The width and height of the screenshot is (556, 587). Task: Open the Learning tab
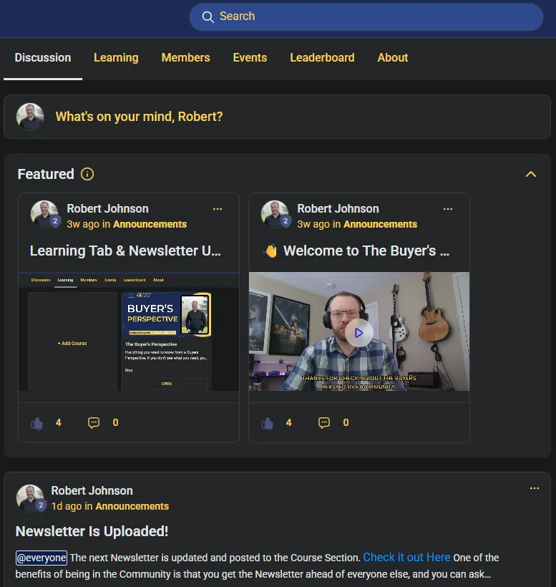[116, 58]
